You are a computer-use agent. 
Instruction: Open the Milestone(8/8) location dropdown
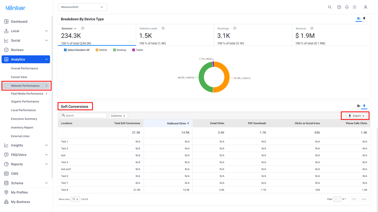click(x=83, y=7)
